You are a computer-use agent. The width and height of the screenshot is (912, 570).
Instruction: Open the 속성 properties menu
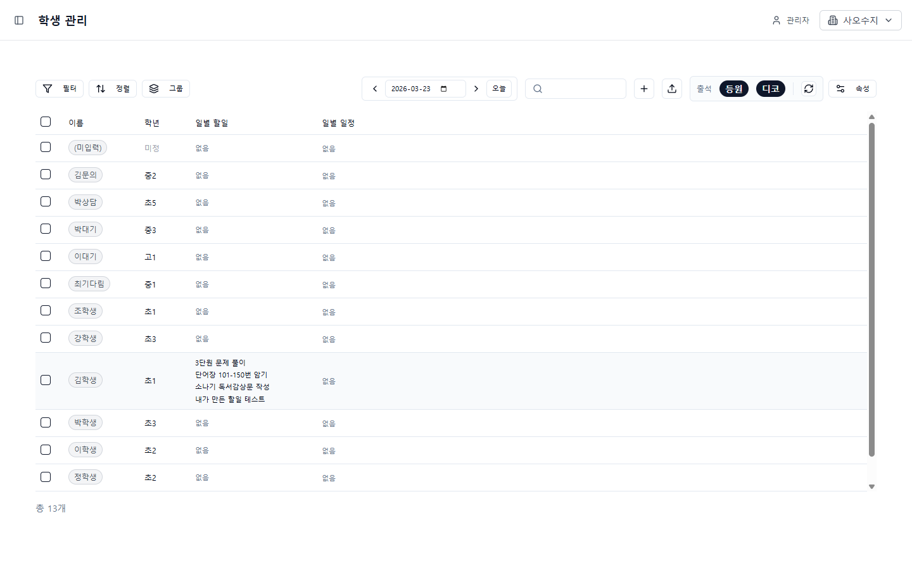[x=852, y=89]
